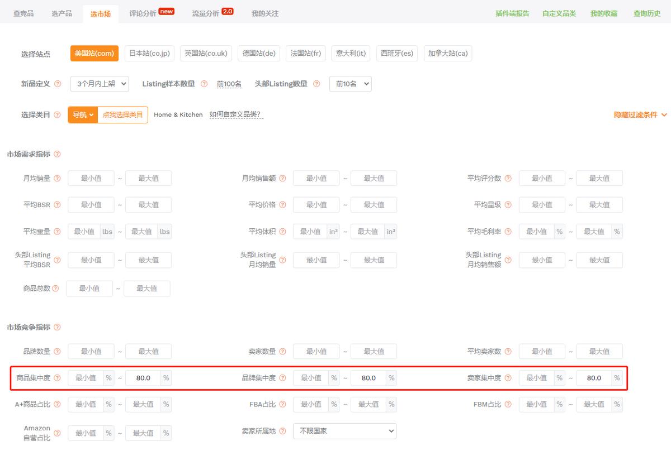Click the question mark next to 品牌数量
This screenshot has height=451, width=671.
coord(58,351)
